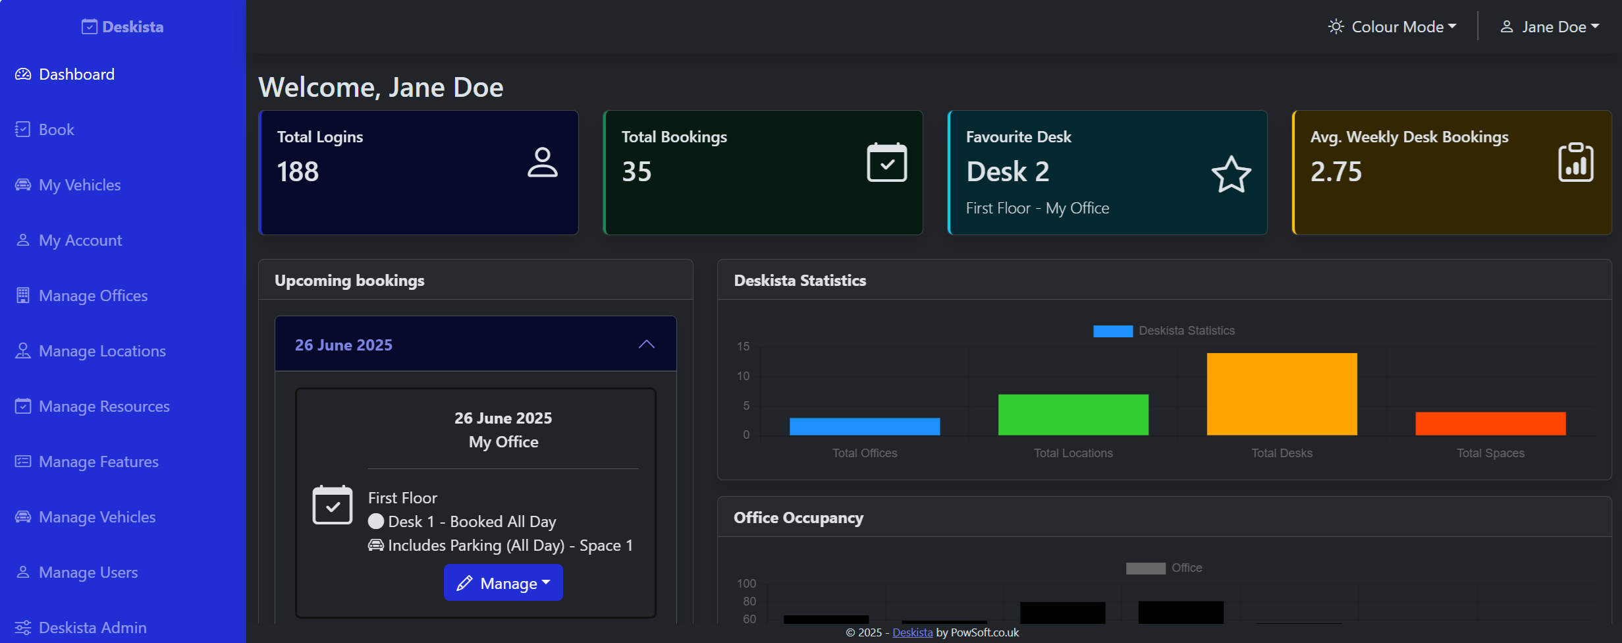
Task: Click the Manage Offices building icon
Action: pos(23,296)
